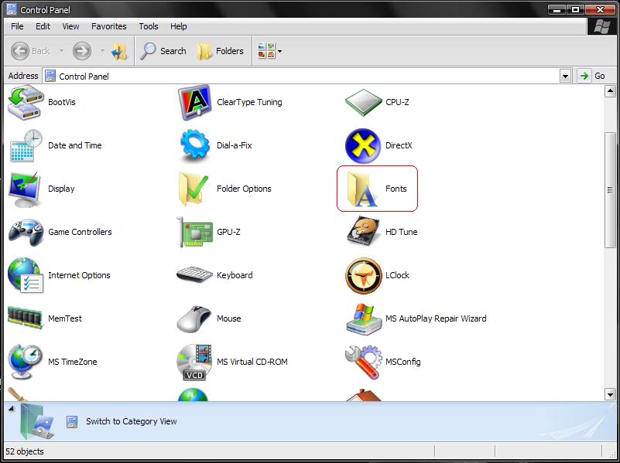Screen dimensions: 620x463
Task: Select the "Game Controllers" label
Action: click(x=80, y=232)
